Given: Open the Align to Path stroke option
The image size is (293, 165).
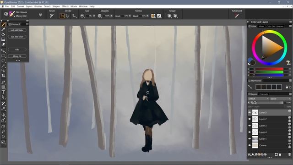Looking at the screenshot, I should click(x=74, y=16).
